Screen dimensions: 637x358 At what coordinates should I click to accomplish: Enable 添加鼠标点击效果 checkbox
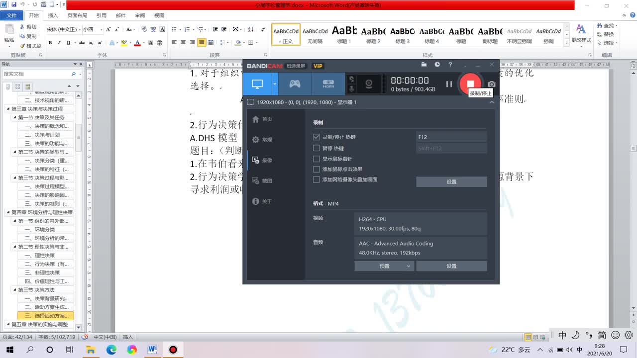pyautogui.click(x=316, y=169)
